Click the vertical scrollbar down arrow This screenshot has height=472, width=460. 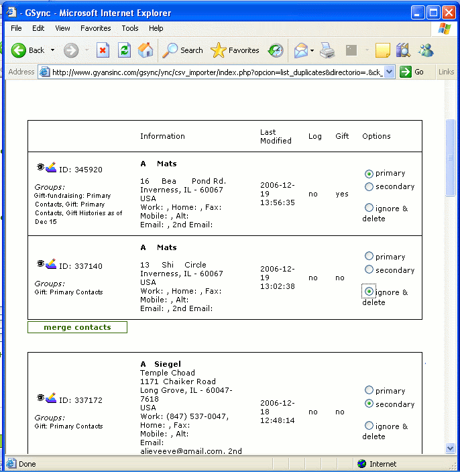point(451,448)
